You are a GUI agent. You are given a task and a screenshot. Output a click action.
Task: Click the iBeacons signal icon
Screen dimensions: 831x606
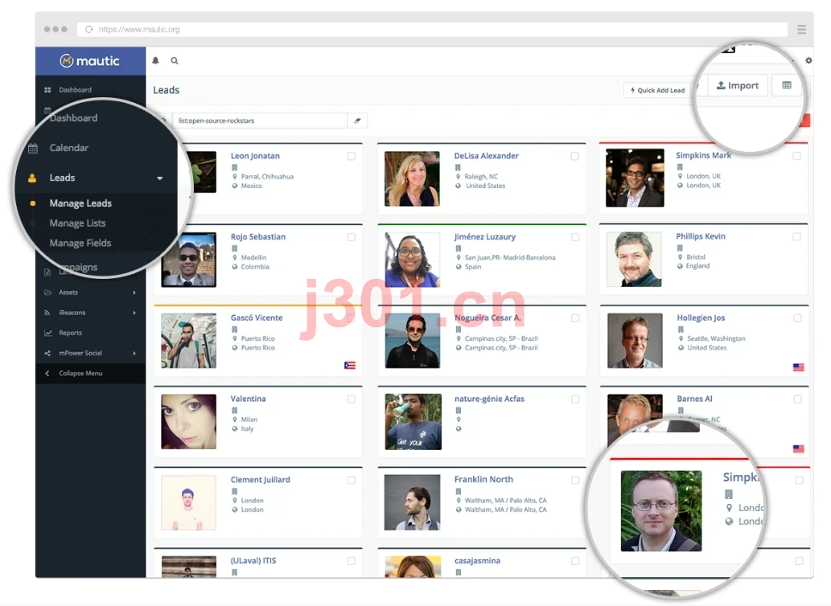tap(47, 313)
